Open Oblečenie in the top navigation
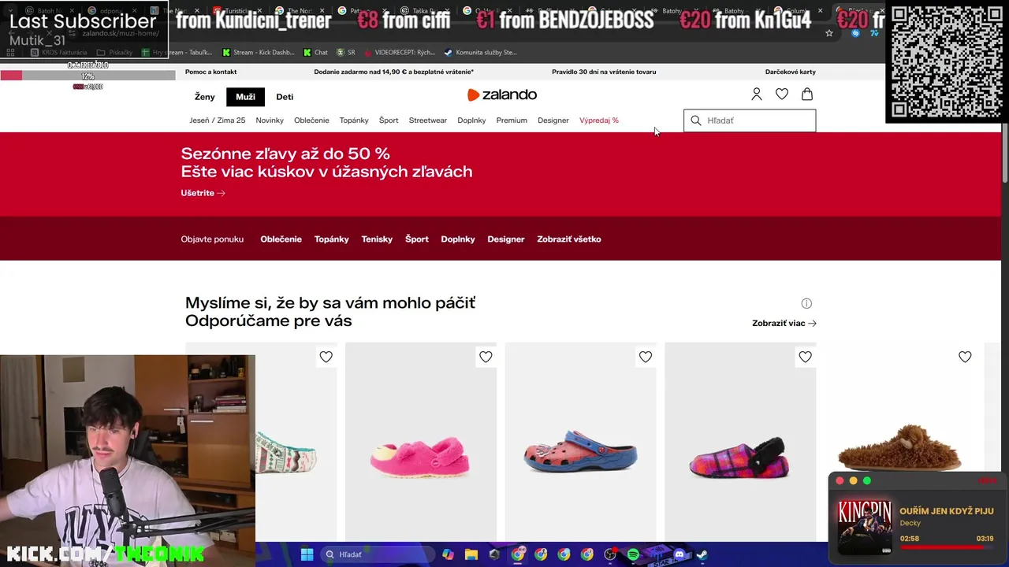The width and height of the screenshot is (1009, 567). 311,120
